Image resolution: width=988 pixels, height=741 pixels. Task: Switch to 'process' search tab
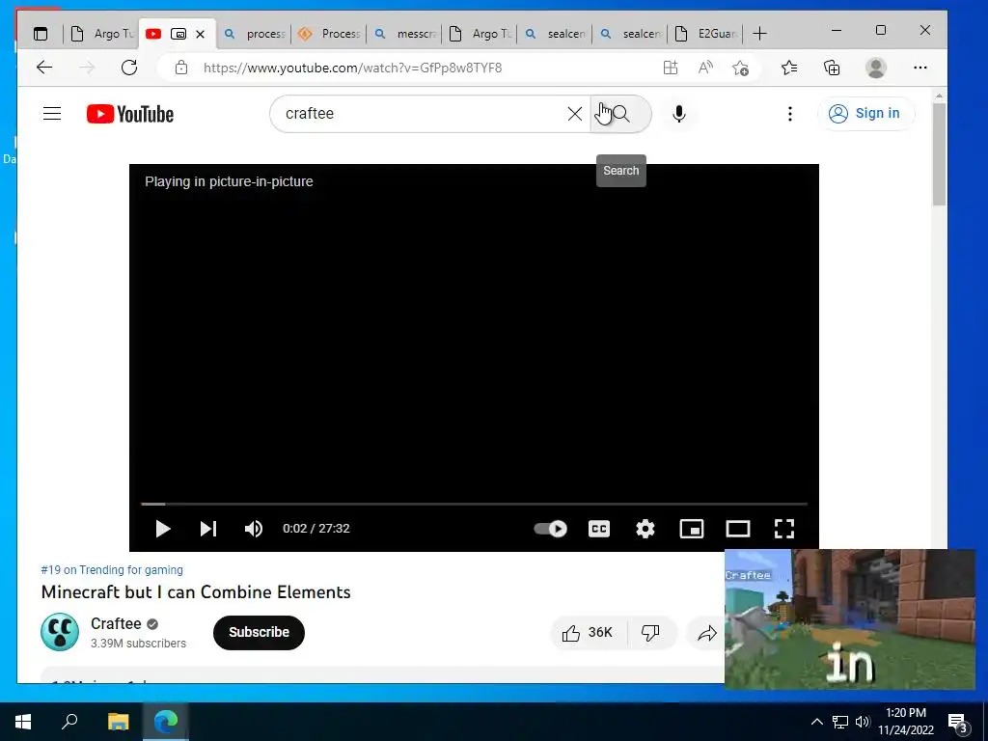(x=254, y=34)
